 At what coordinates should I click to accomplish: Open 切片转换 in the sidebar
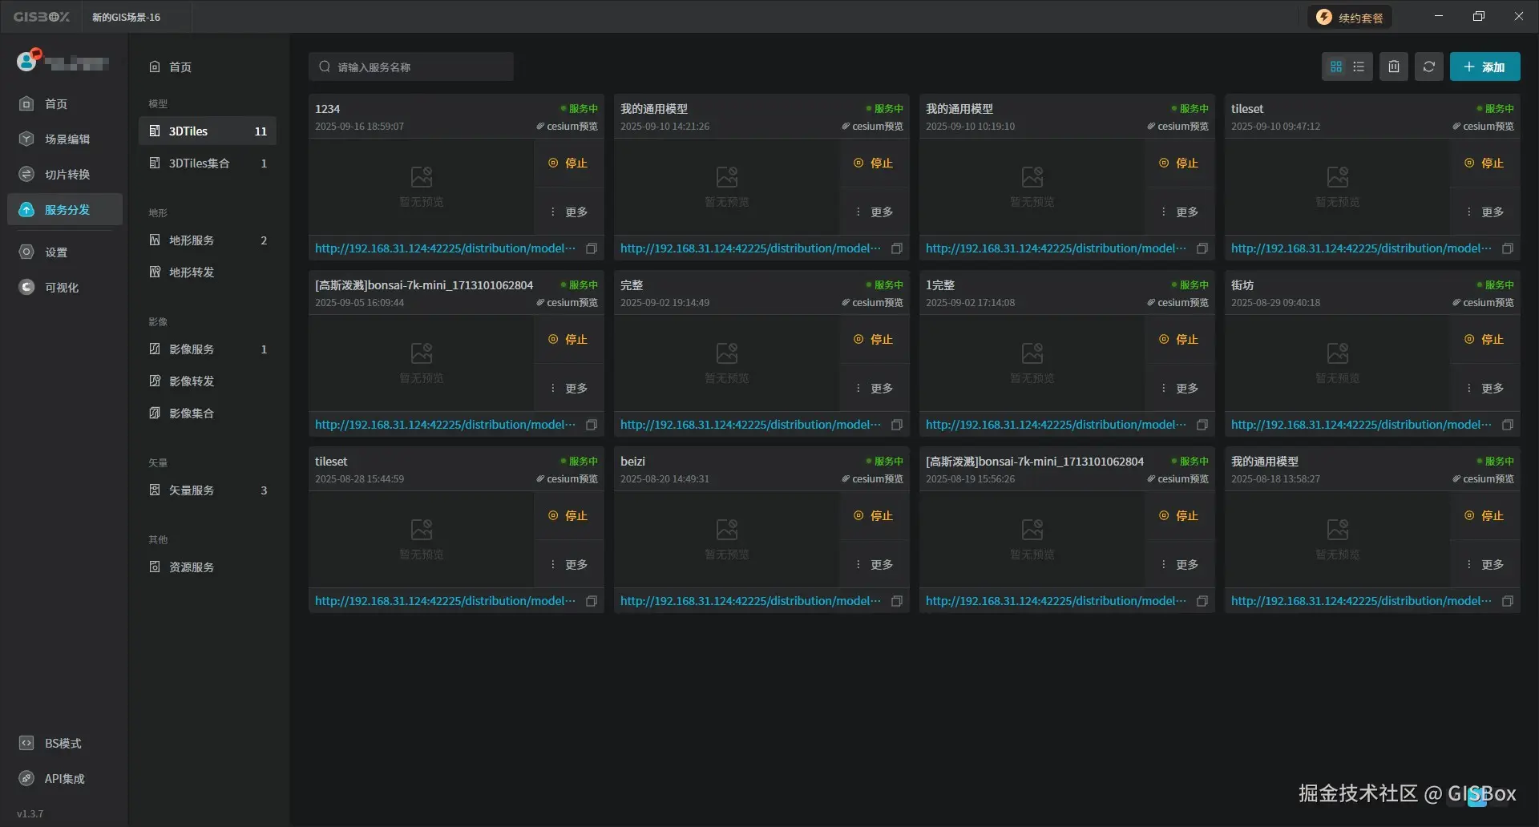[64, 175]
